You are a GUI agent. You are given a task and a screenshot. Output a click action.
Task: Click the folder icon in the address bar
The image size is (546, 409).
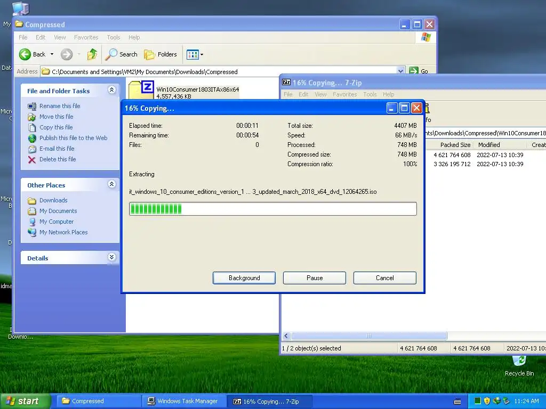[46, 72]
